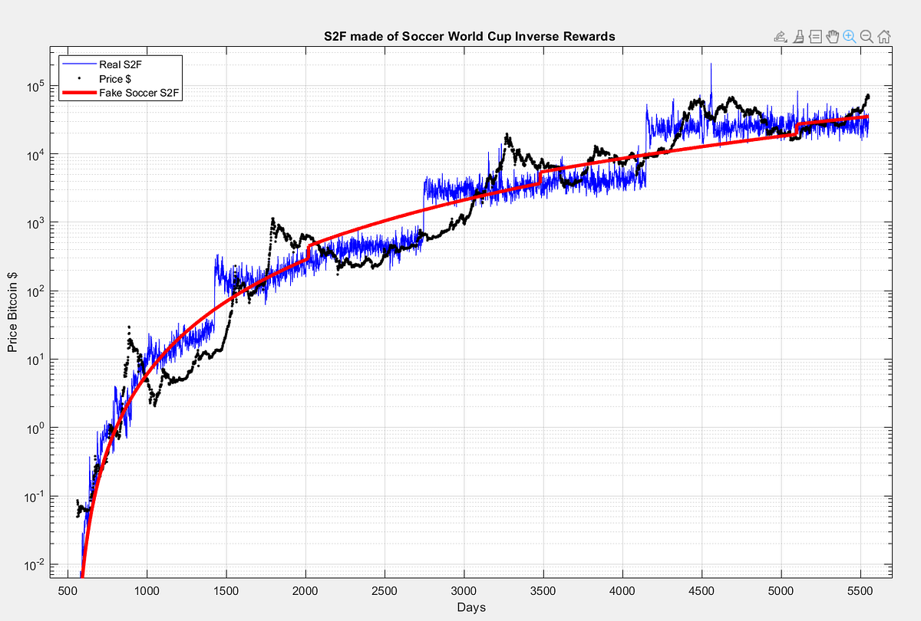This screenshot has height=621, width=921.
Task: Click the x-axis tick label 3000
Action: (x=464, y=591)
